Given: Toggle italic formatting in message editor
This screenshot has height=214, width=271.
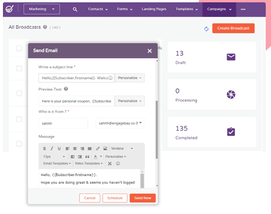Looking at the screenshot, I should click(52, 149).
